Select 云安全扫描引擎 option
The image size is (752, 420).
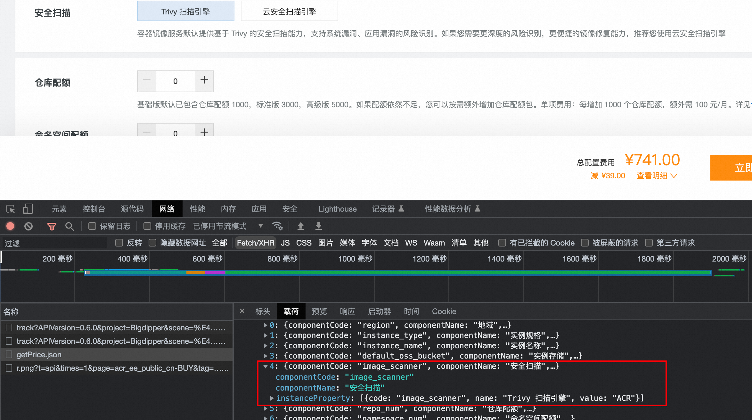[290, 12]
